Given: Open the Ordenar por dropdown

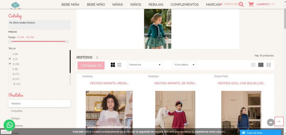Looking at the screenshot, I should click(x=145, y=65).
